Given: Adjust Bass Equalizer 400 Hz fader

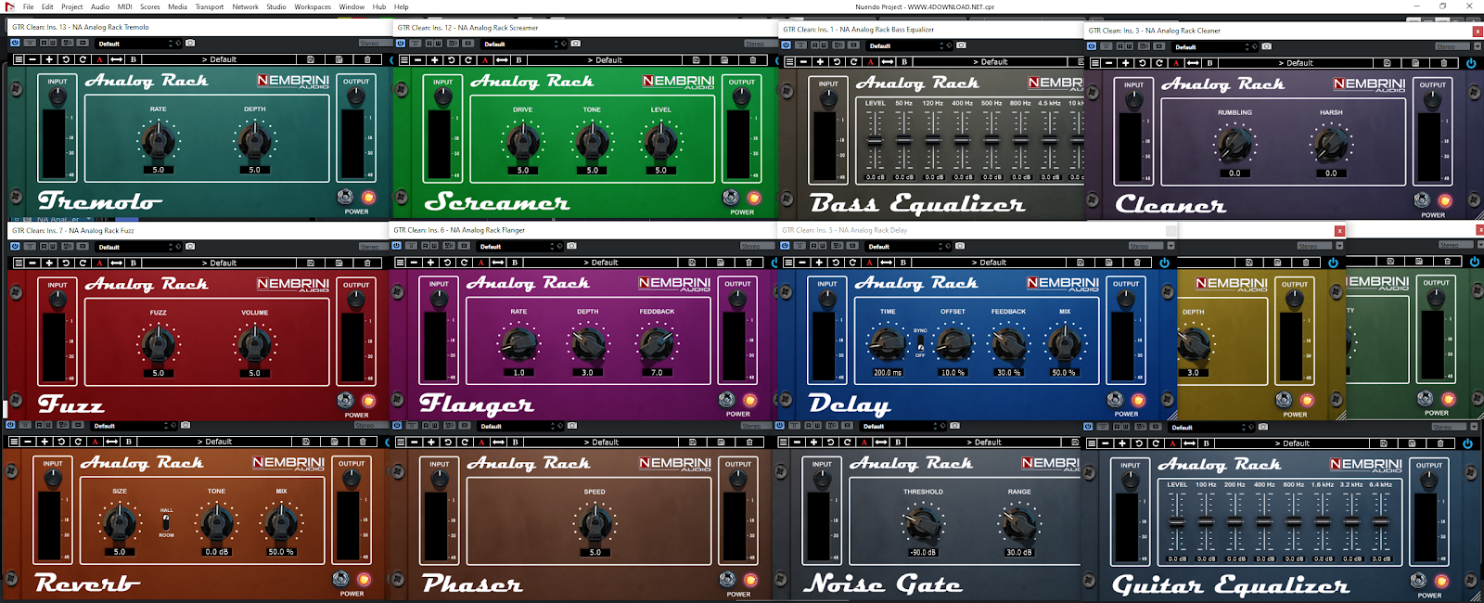Looking at the screenshot, I should (x=963, y=140).
